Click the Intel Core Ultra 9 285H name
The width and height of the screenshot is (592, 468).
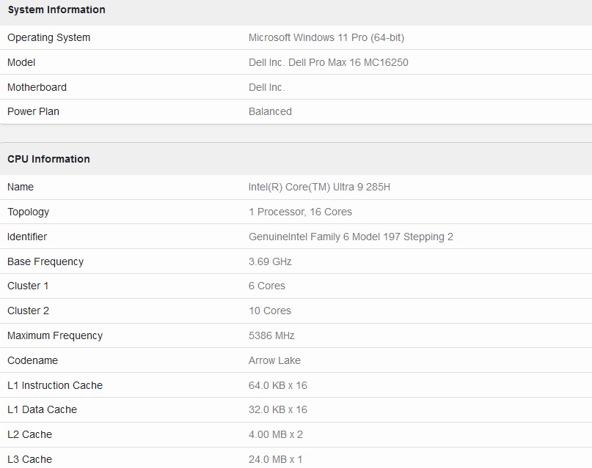319,187
